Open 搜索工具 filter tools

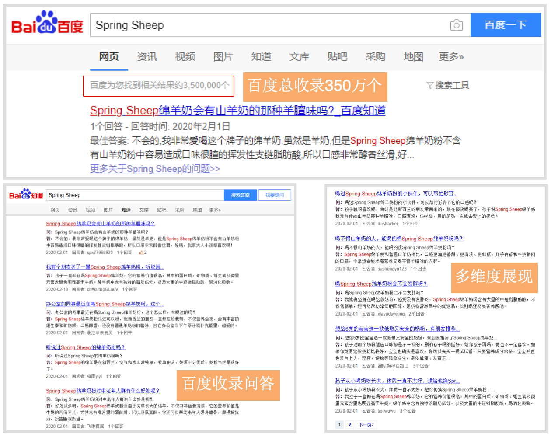[448, 85]
